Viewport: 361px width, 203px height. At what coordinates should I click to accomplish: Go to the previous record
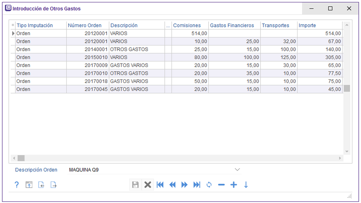[172, 185]
